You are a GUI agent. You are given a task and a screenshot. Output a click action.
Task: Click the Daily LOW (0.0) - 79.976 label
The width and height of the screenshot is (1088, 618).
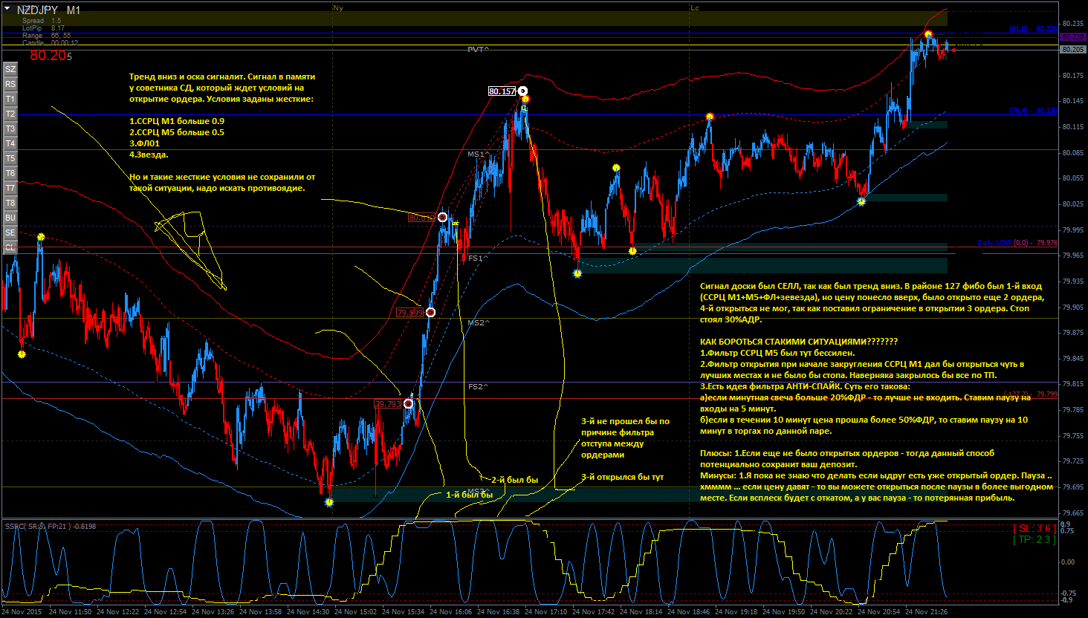[x=1017, y=243]
